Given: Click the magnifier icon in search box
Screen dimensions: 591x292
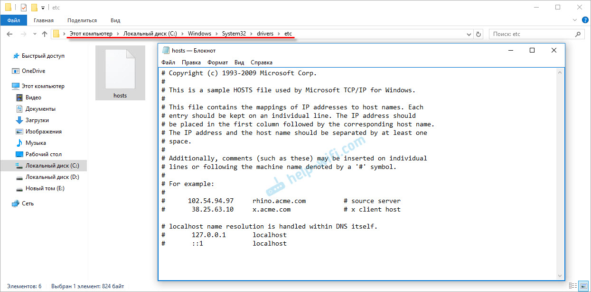Looking at the screenshot, I should pos(578,34).
